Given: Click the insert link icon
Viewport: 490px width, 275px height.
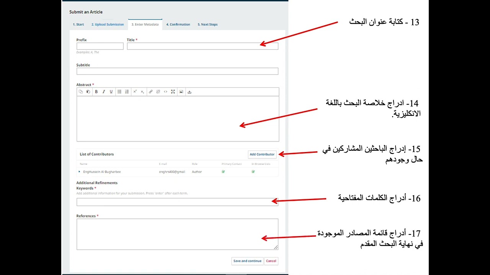Looking at the screenshot, I should pyautogui.click(x=150, y=92).
